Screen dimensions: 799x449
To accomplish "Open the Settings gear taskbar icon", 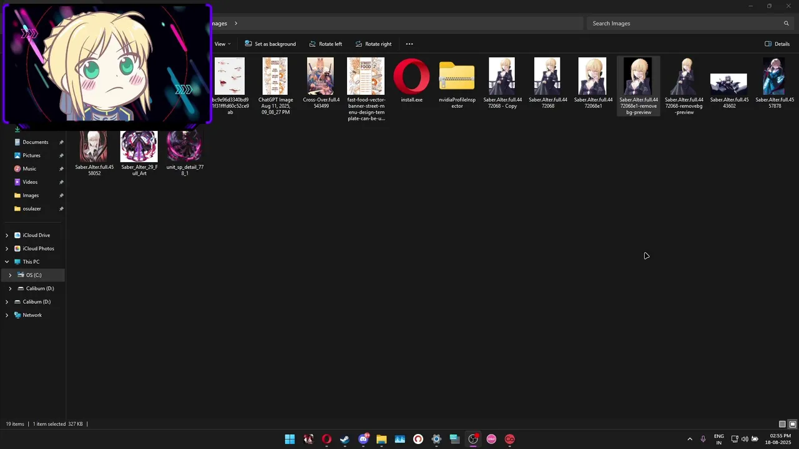I will pyautogui.click(x=436, y=439).
